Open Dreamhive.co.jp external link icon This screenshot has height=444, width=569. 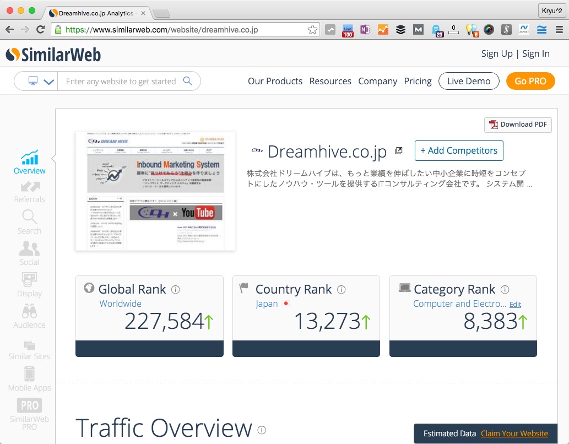pyautogui.click(x=399, y=150)
